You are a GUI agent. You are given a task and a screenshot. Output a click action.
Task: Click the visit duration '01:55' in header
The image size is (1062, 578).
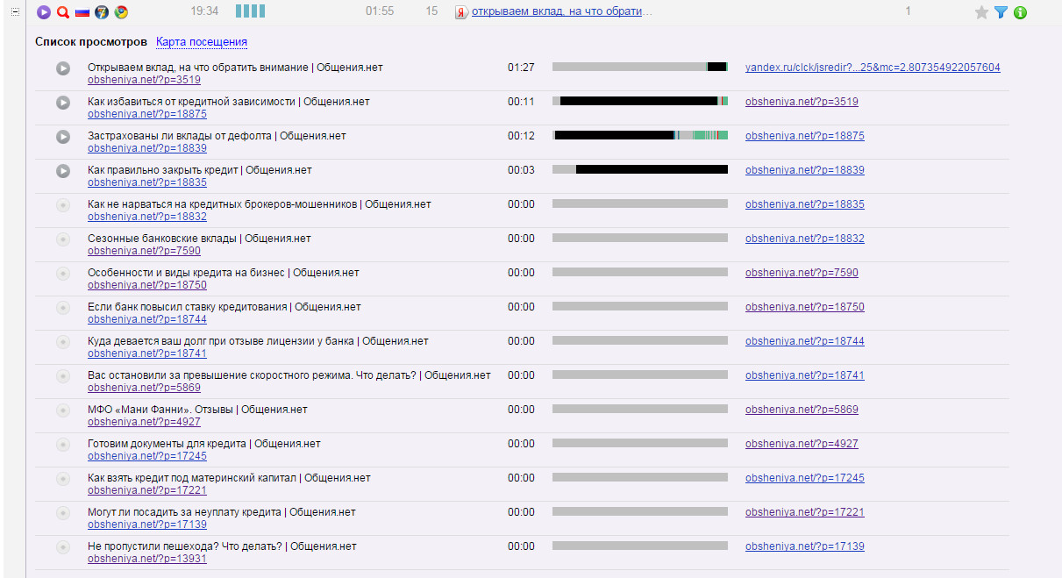pos(380,11)
